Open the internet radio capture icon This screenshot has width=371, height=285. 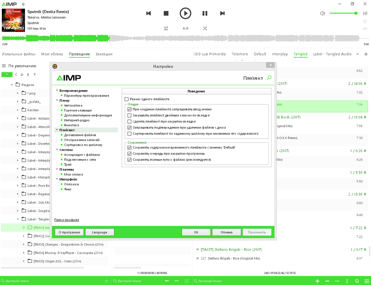click(365, 28)
